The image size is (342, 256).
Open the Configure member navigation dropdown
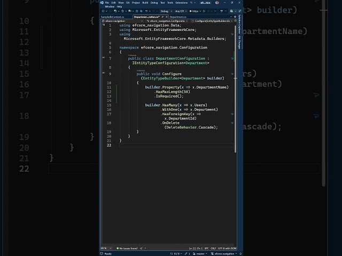[212, 21]
